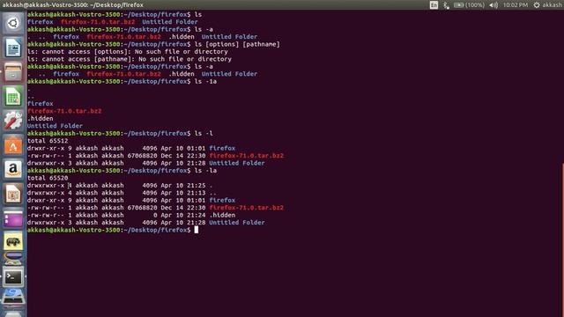Click the 'total 65520' line

48,178
